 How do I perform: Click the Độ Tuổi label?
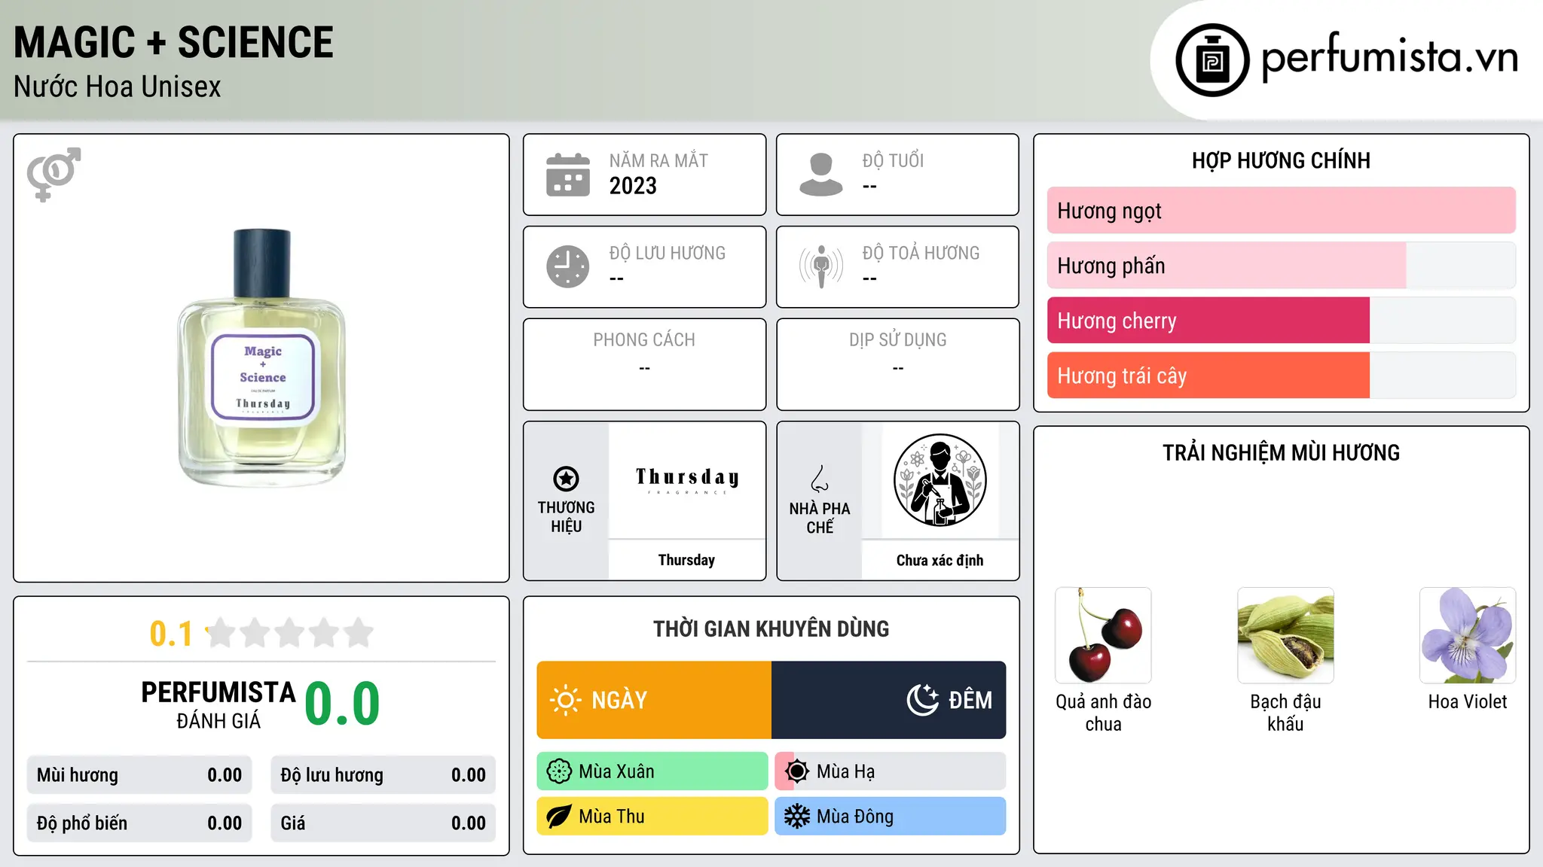click(x=893, y=160)
